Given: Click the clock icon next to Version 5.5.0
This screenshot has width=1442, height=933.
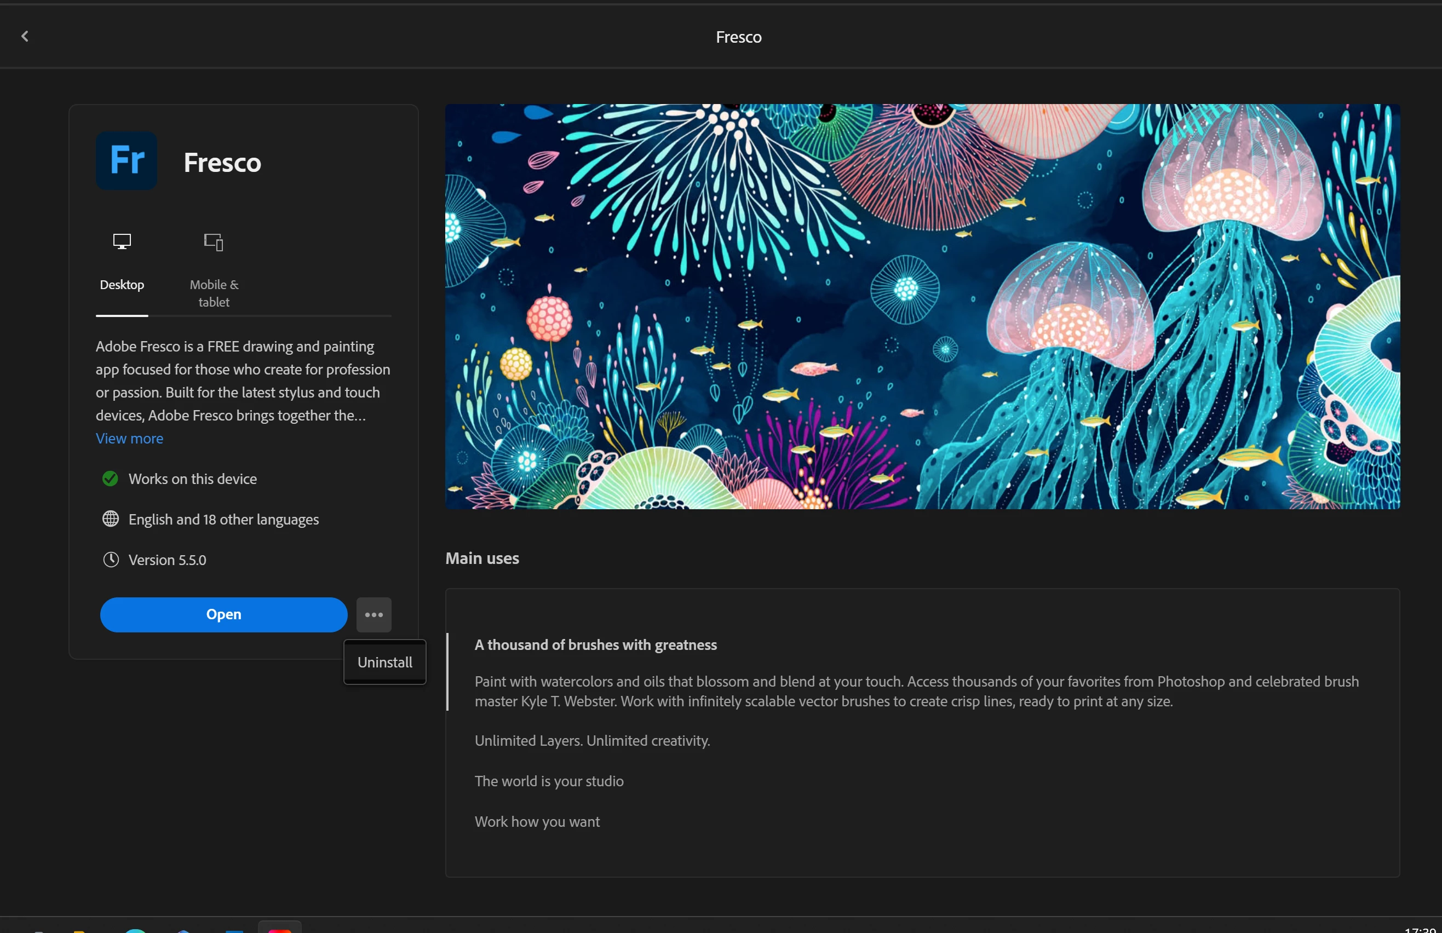Looking at the screenshot, I should [110, 559].
